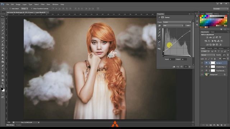Open the RGB channel dropdown
Viewport: 230px width, 129px height.
pos(173,25)
